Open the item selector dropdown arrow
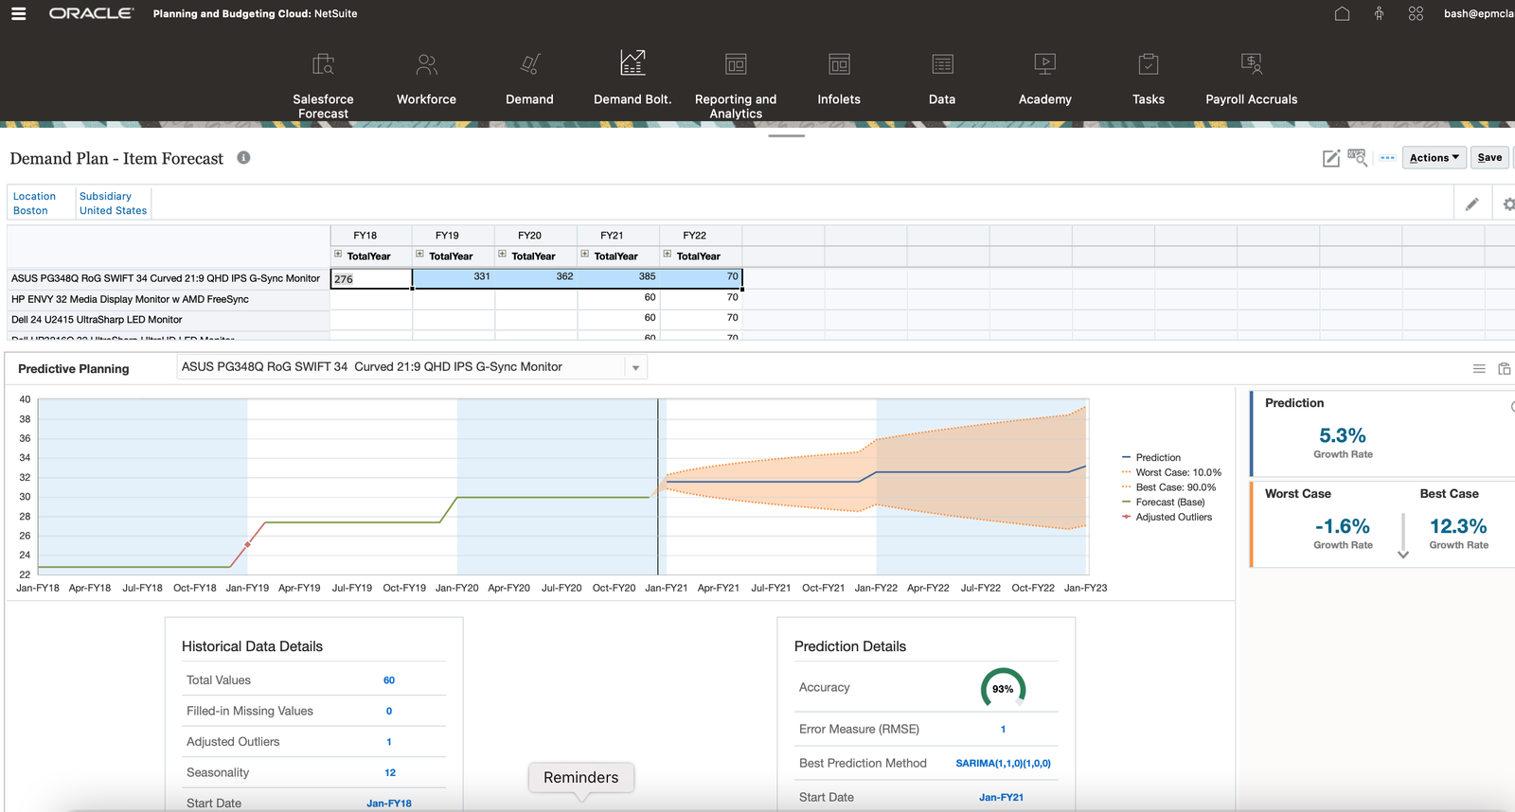Screen dimensions: 1515x812 tap(635, 368)
